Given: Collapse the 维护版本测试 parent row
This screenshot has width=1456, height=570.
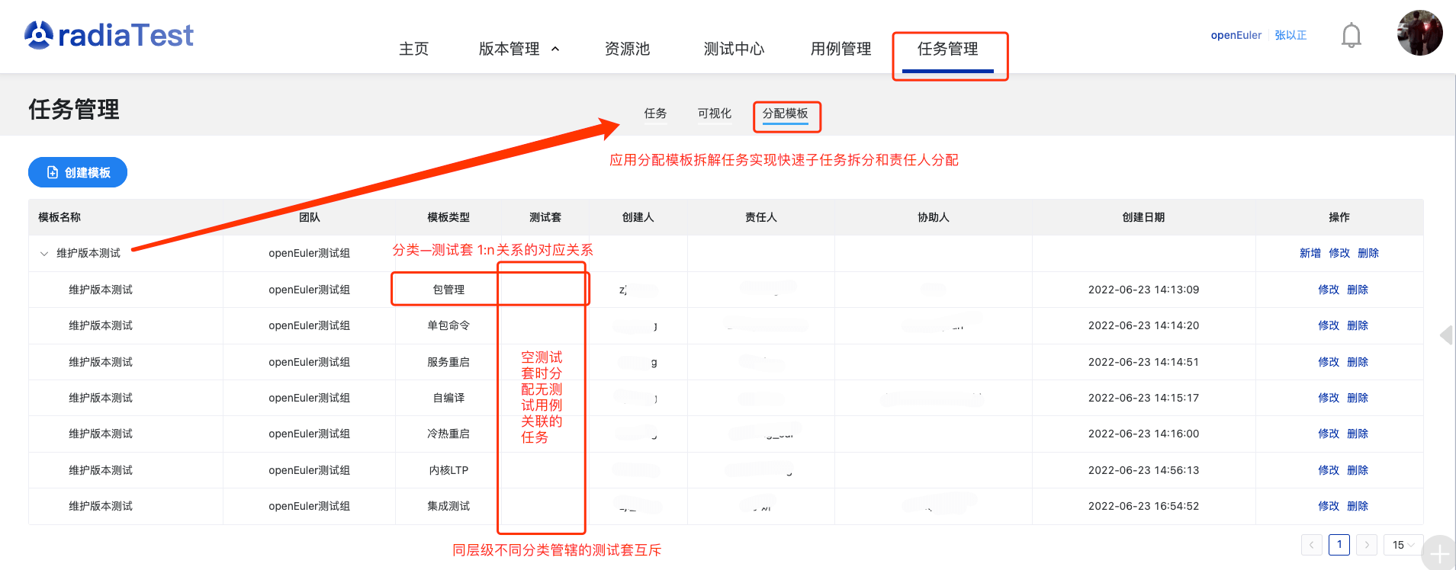Looking at the screenshot, I should click(44, 254).
